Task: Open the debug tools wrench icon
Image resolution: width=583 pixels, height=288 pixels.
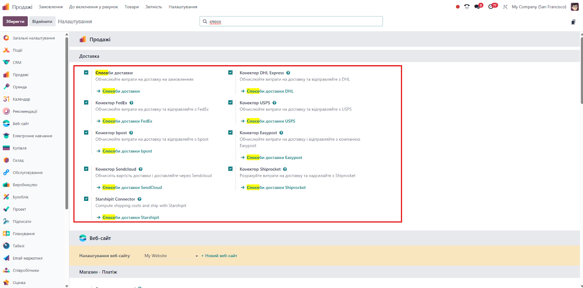Action: click(505, 7)
